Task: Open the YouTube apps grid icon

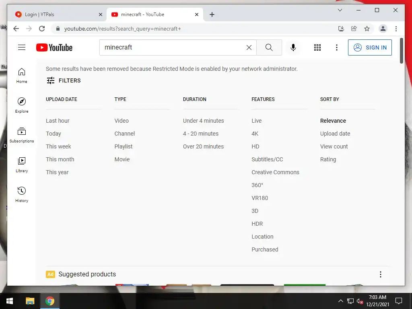Action: [317, 47]
